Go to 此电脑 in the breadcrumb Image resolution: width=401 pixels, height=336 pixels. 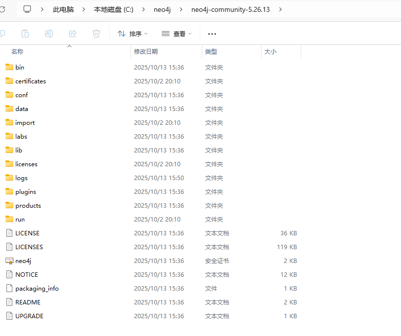click(x=63, y=9)
